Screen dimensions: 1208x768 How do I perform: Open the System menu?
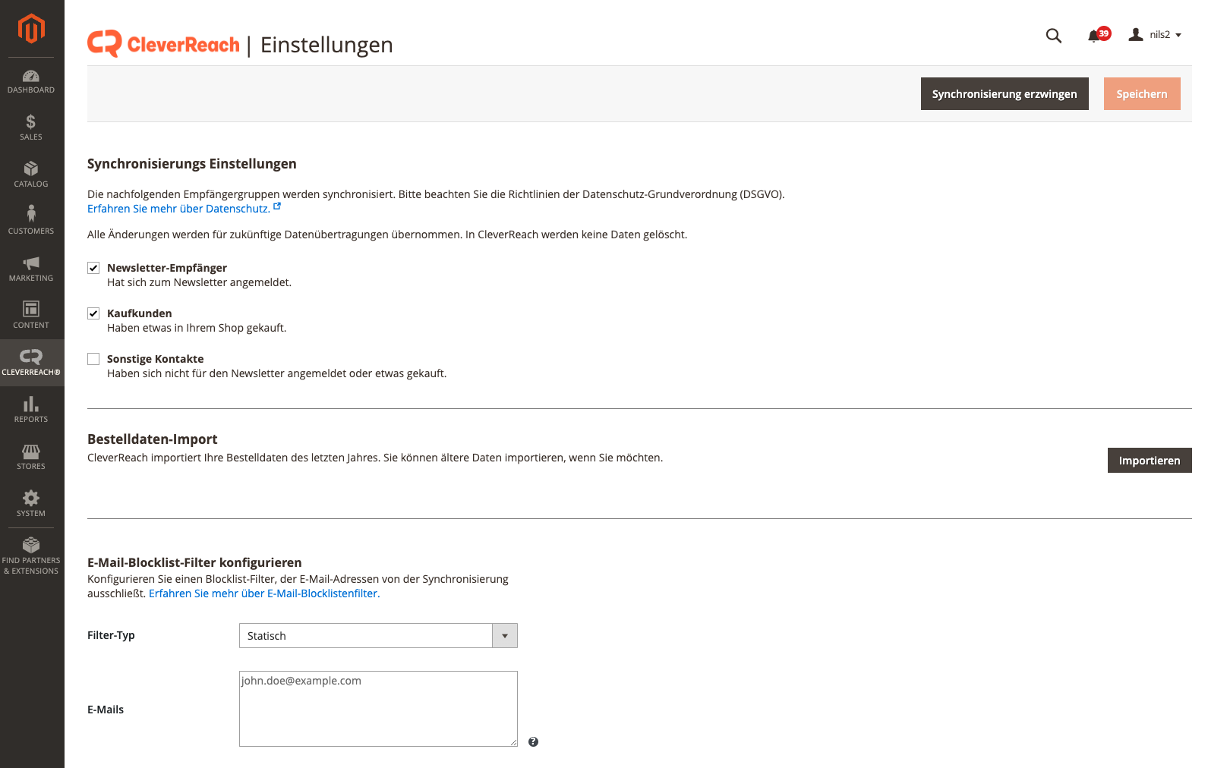point(31,504)
